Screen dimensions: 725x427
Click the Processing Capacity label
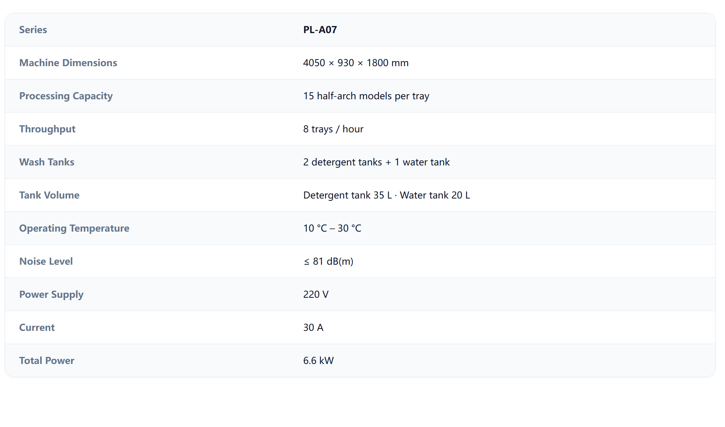[66, 96]
